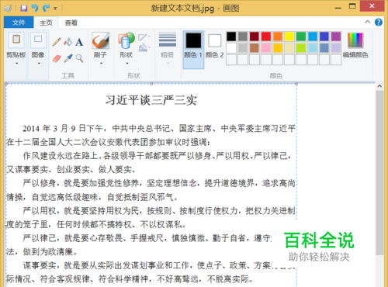Select the Text tool (A)
The width and height of the screenshot is (388, 287).
pyautogui.click(x=79, y=42)
